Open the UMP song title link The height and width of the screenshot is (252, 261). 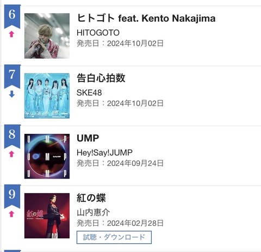(x=88, y=138)
